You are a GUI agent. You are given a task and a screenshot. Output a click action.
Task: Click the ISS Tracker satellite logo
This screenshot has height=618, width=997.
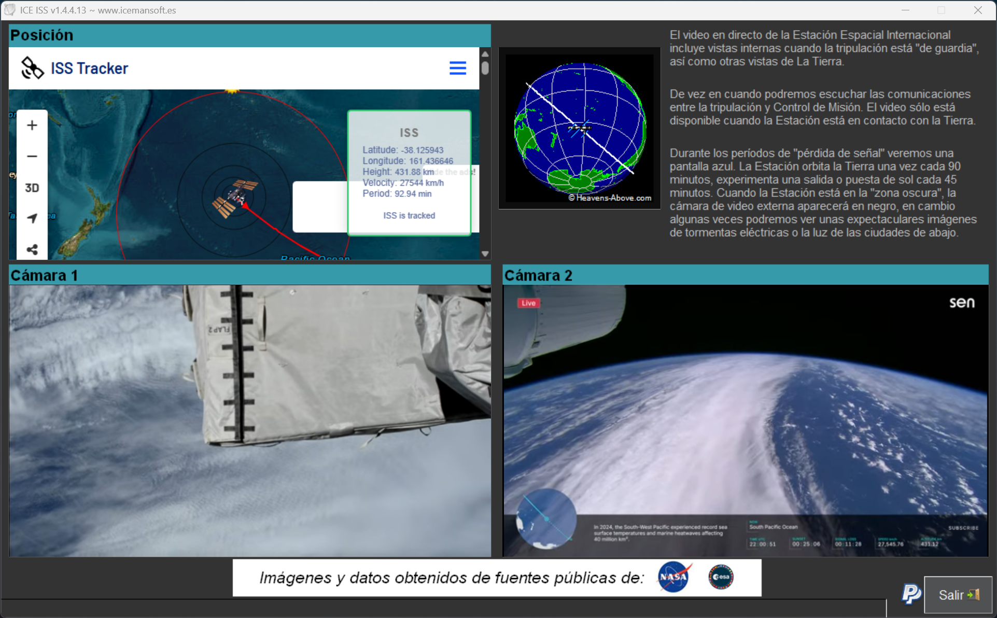coord(32,67)
